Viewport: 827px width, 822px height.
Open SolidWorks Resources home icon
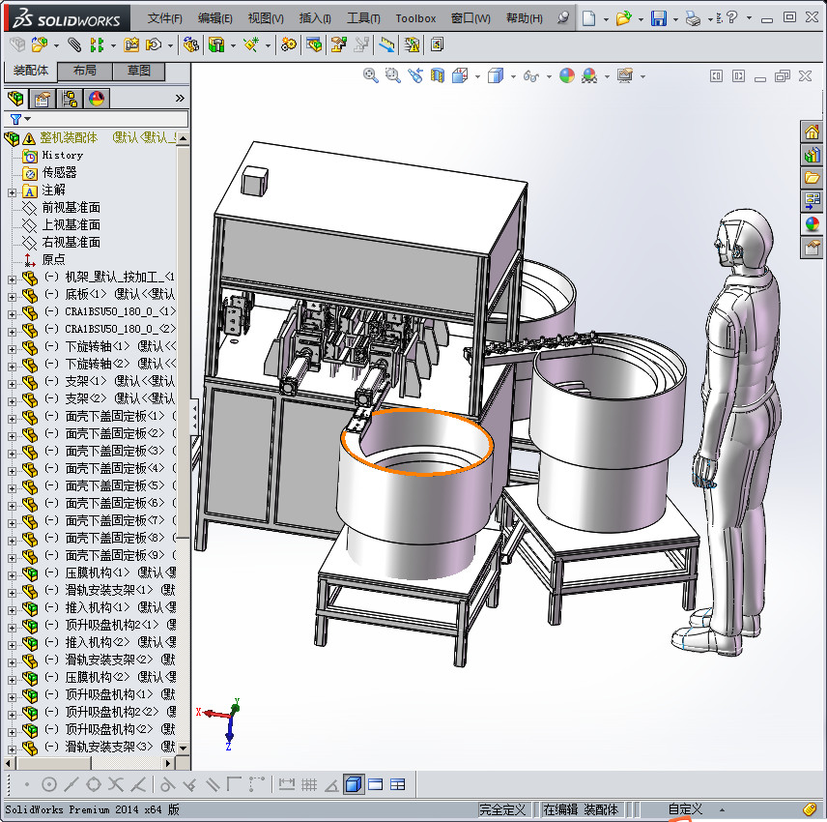point(813,132)
